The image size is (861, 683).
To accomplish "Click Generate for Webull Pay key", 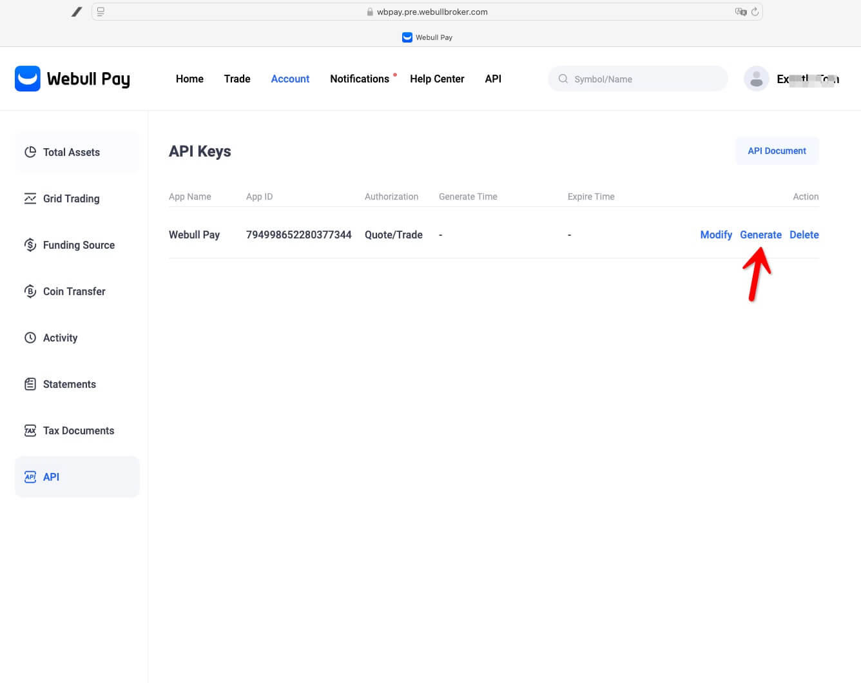I will click(x=760, y=235).
